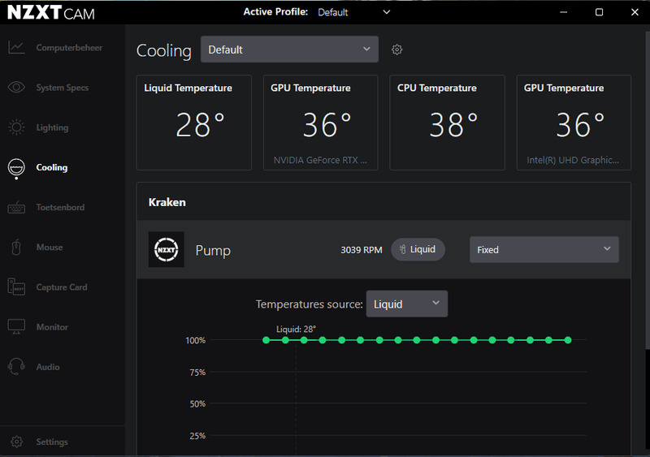Image resolution: width=650 pixels, height=457 pixels.
Task: Click the Pump row label
Action: (213, 250)
